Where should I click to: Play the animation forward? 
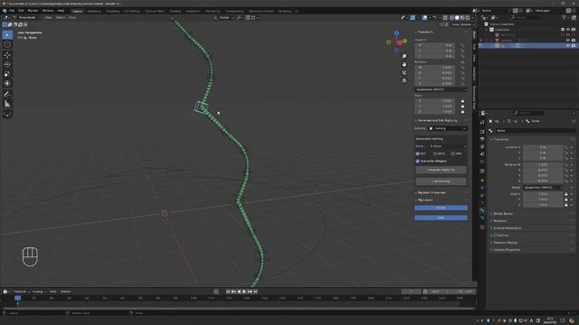click(x=244, y=292)
